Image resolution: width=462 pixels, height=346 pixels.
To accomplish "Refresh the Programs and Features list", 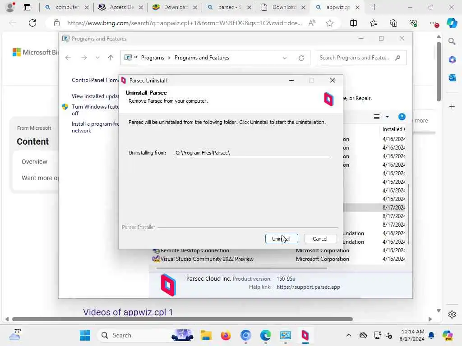I will pos(301,58).
